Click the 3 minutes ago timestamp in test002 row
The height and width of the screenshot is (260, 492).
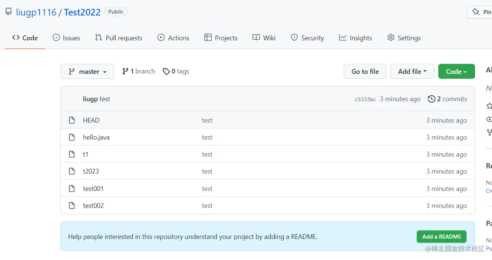point(446,206)
